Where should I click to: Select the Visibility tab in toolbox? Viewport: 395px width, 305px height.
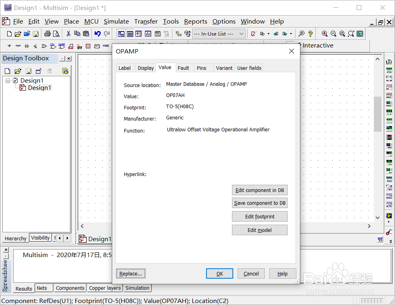40,238
